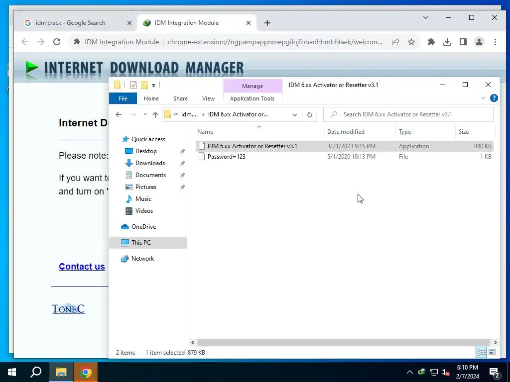510x382 pixels.
Task: Open the Share ribbon tab
Action: click(180, 98)
